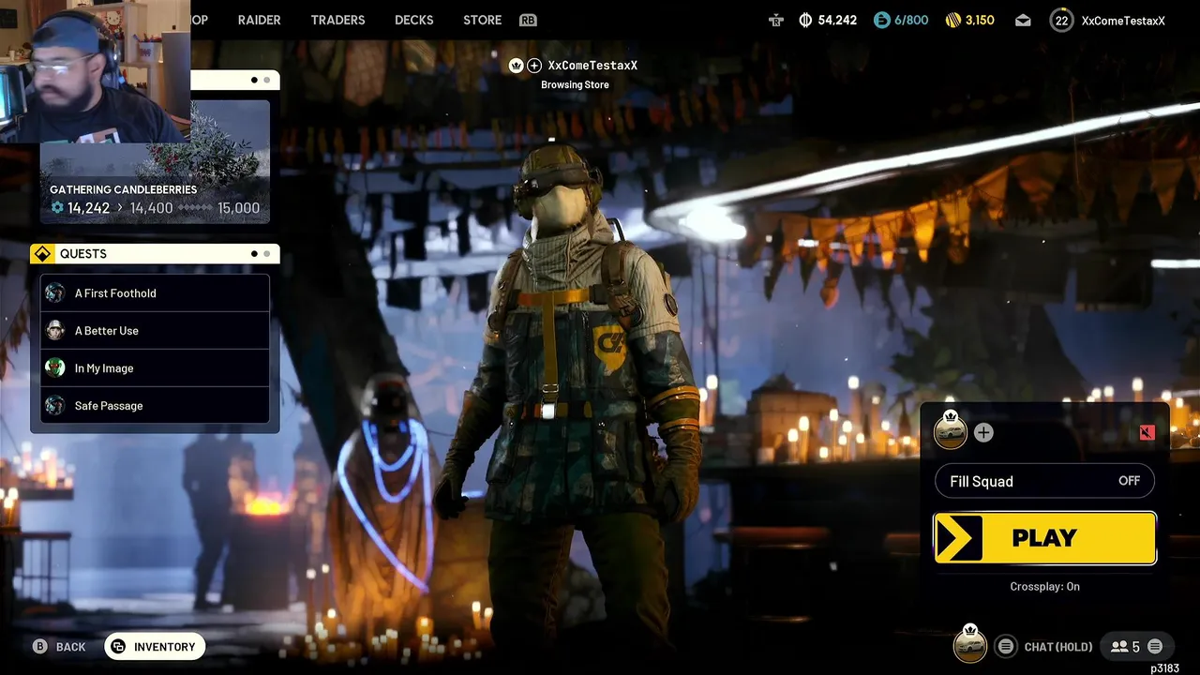Image resolution: width=1200 pixels, height=675 pixels.
Task: Click trader portrait beside Safe Passage
Action: (55, 406)
